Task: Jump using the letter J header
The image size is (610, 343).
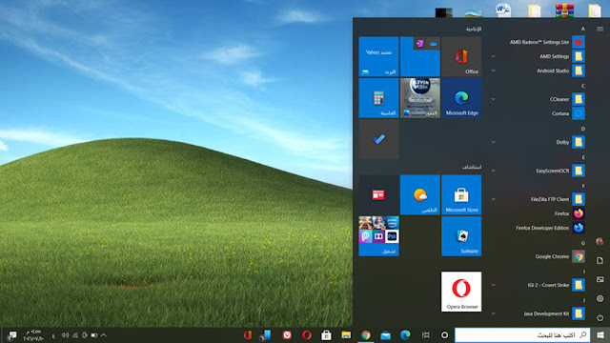Action: coord(583,300)
